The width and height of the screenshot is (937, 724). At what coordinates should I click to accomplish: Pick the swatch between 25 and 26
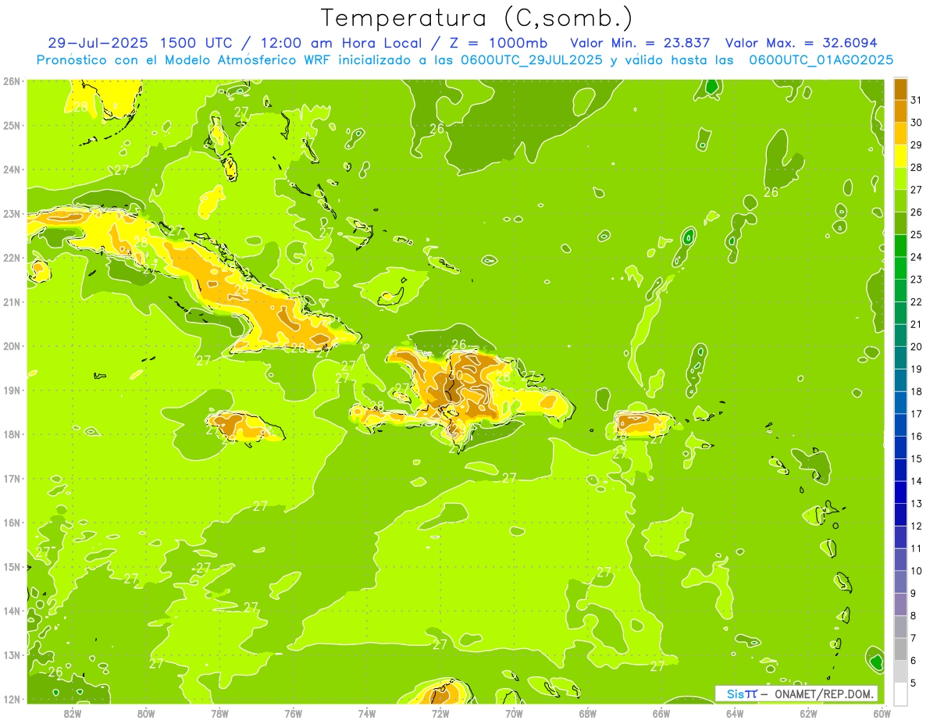pyautogui.click(x=900, y=223)
